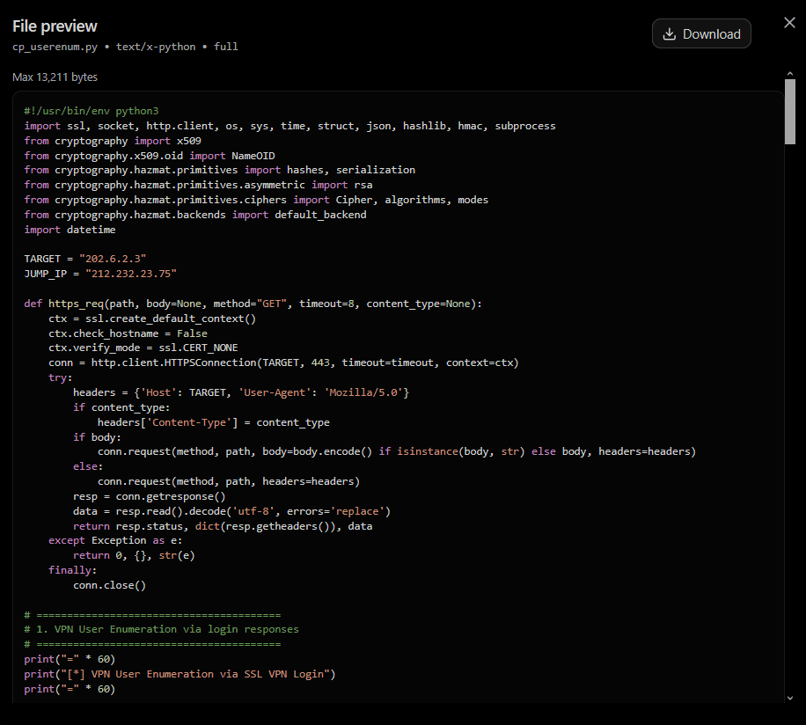Click the HTTPSConnection assignment line
The image size is (806, 725).
coord(283,362)
